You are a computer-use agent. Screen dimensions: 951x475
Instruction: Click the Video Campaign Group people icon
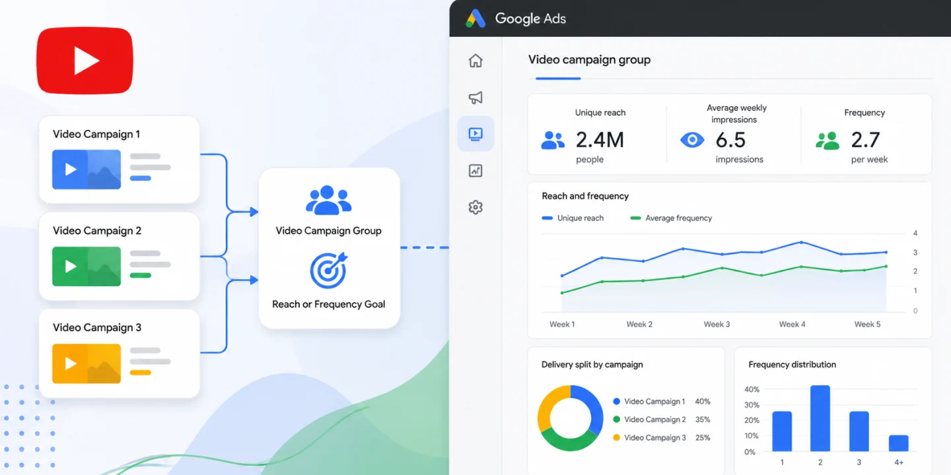pyautogui.click(x=328, y=200)
